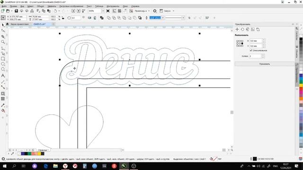Image resolution: width=303 pixels, height=170 pixels.
Task: Select the Pick (arrow) tool
Action: (3, 25)
